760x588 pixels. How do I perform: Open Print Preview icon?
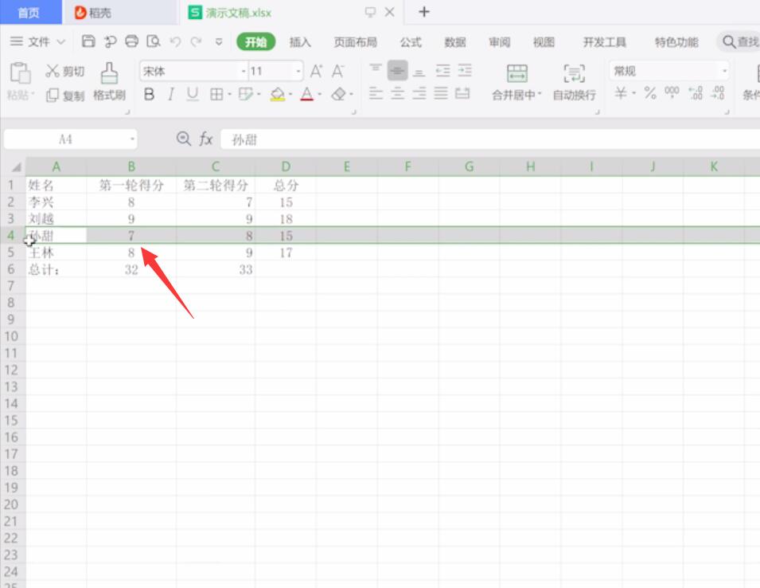[x=154, y=41]
